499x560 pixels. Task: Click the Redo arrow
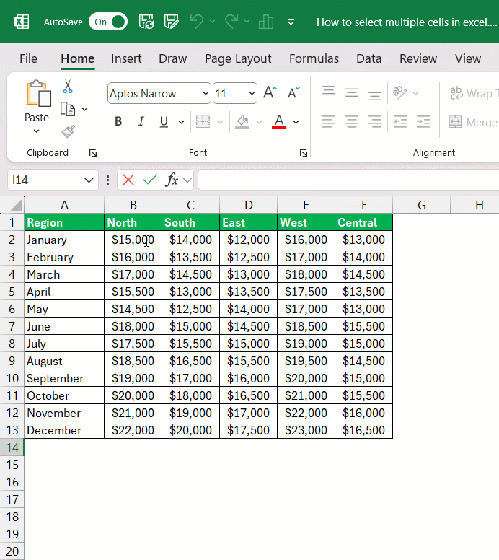click(x=231, y=22)
